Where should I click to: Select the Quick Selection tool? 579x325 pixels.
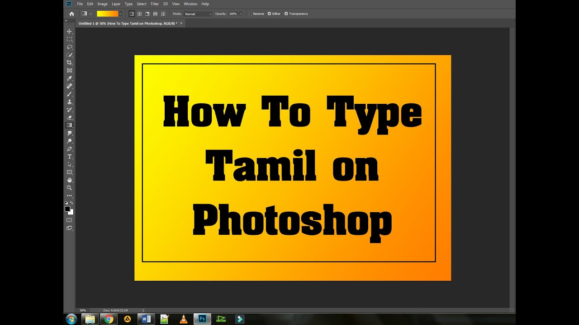click(x=69, y=55)
